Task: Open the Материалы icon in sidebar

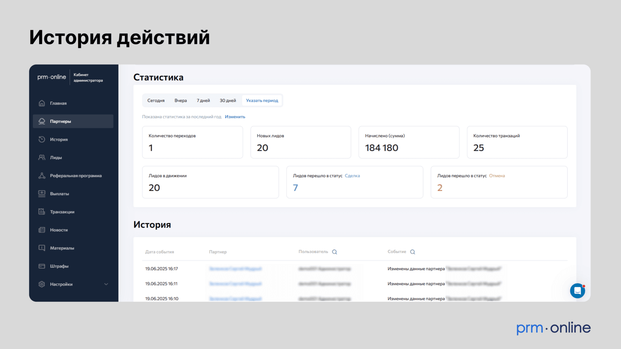Action: (x=42, y=248)
